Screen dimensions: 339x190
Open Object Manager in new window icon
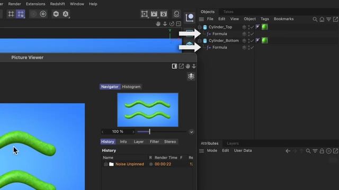[335, 20]
